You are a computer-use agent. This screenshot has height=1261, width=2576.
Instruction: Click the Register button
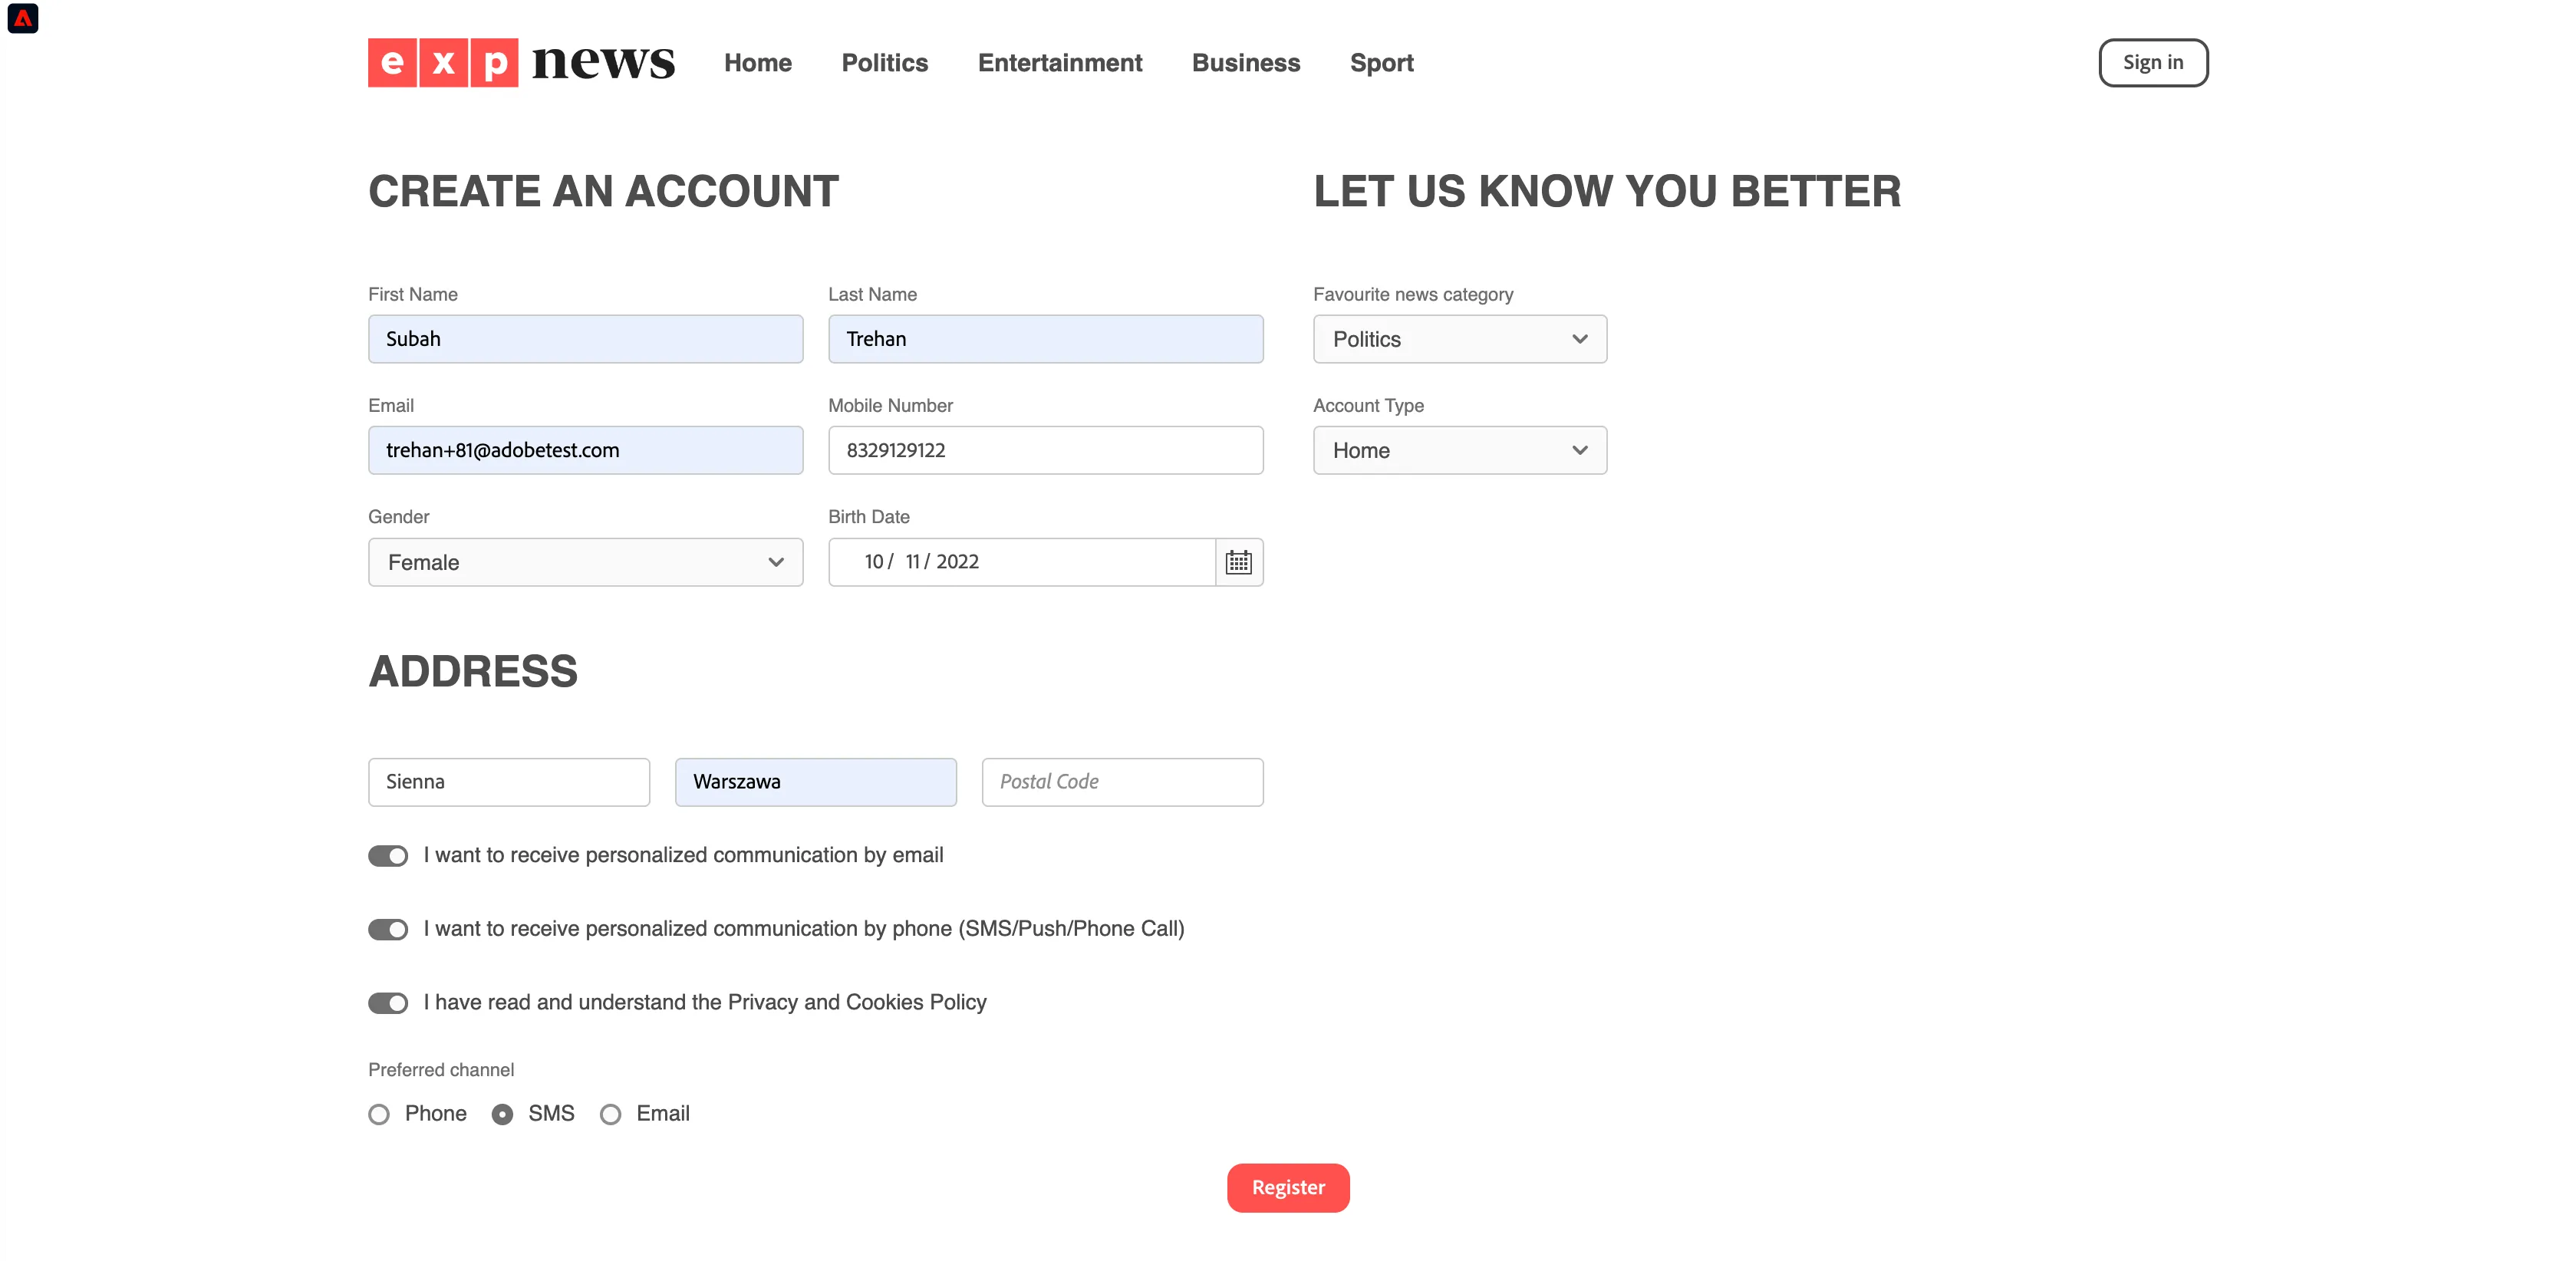(1288, 1188)
